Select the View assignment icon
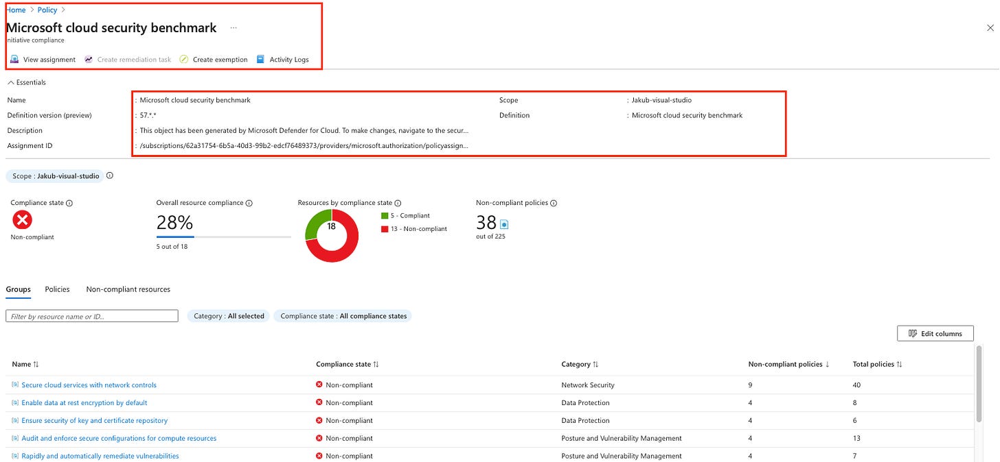This screenshot has width=1000, height=462. point(14,60)
